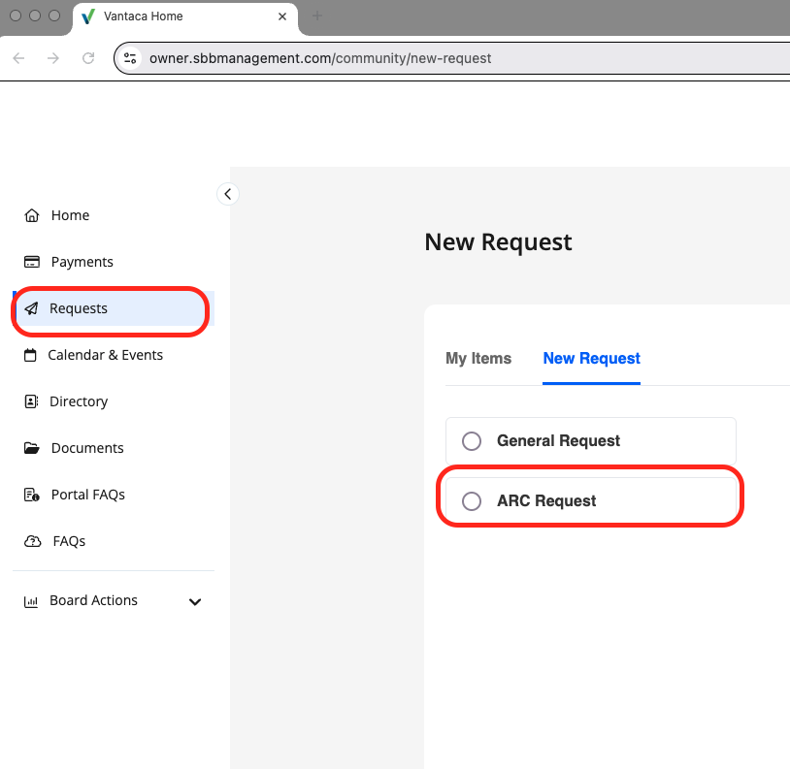Click the Payments card icon
This screenshot has width=790, height=769.
(32, 262)
